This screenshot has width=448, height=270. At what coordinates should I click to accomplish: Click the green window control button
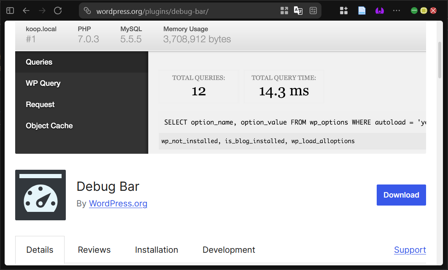tap(414, 11)
